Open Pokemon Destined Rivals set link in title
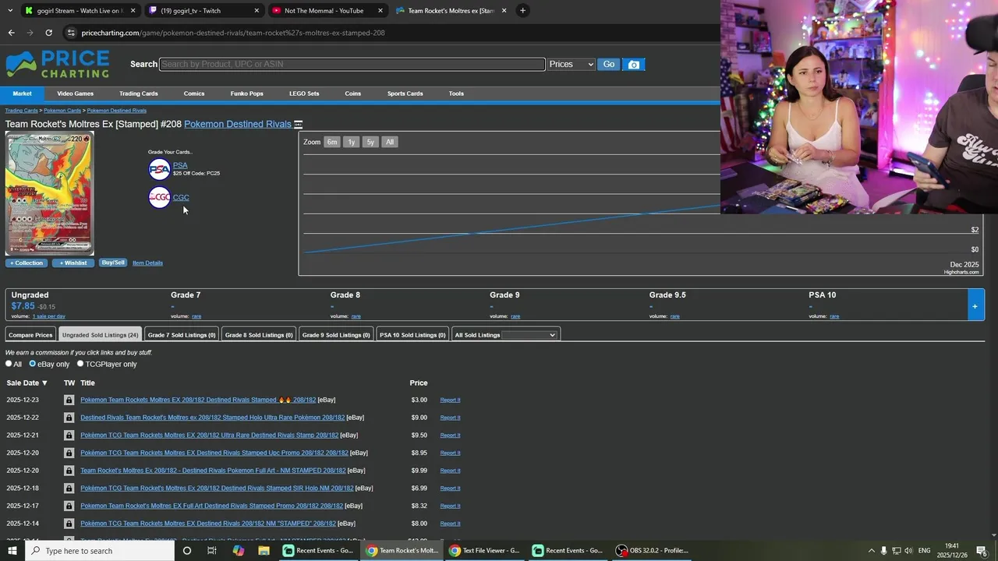 coord(238,124)
